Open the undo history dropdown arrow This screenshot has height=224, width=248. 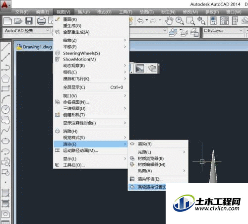pyautogui.click(x=147, y=20)
